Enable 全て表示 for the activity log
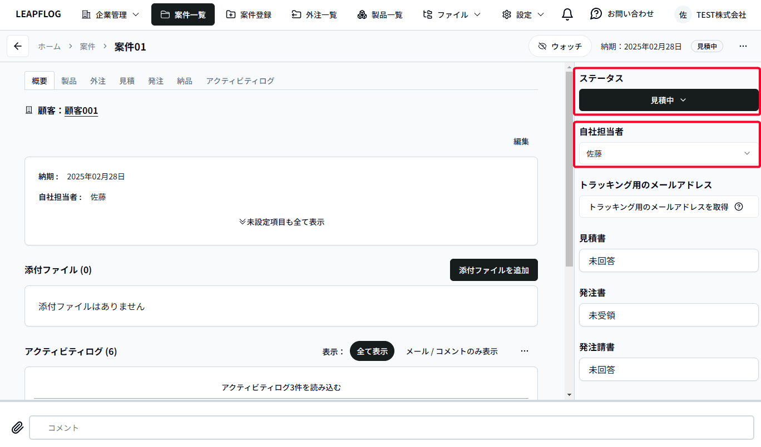The image size is (761, 447). [372, 351]
